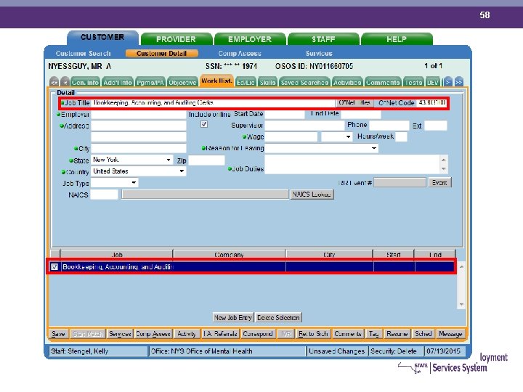Click the Zip input field
This screenshot has width=523, height=392.
pos(206,160)
